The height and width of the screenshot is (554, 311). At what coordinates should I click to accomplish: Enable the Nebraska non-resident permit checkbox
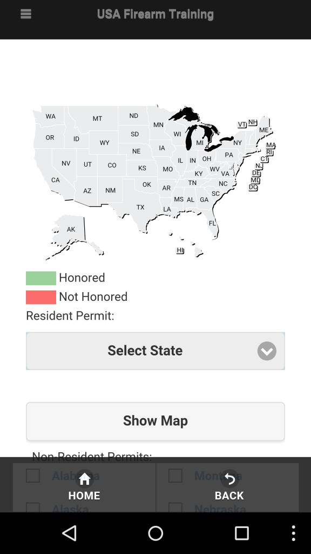click(x=175, y=509)
